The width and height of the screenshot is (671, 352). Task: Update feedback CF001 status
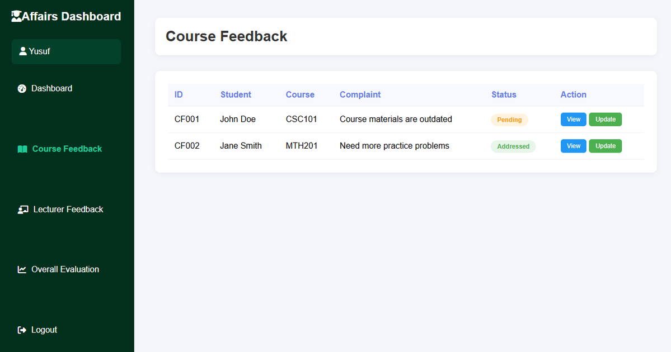click(606, 120)
